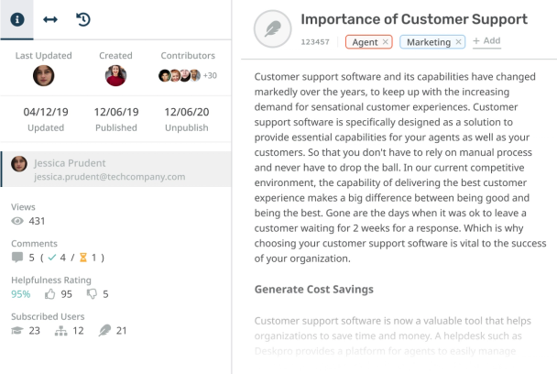Click the views eye icon
The width and height of the screenshot is (557, 374).
pyautogui.click(x=17, y=221)
